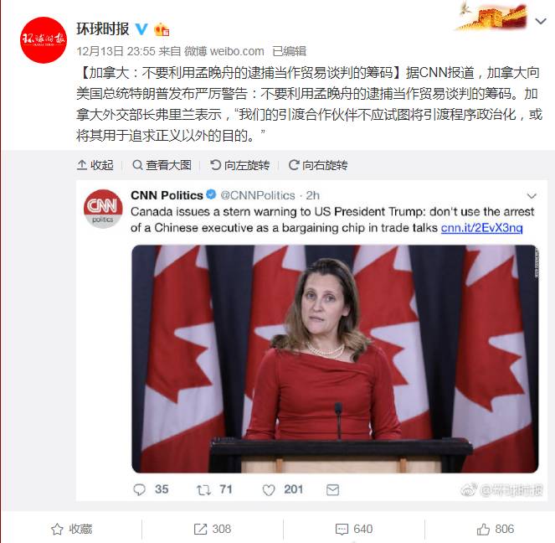Click the press conference photo thumbnail
555x543 pixels.
pos(335,359)
